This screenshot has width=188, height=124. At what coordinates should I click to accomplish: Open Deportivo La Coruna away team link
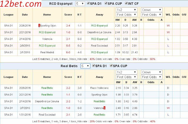click(x=99, y=32)
